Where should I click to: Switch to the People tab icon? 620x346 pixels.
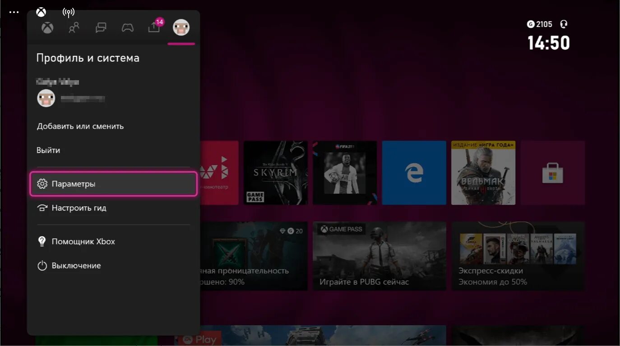[74, 28]
